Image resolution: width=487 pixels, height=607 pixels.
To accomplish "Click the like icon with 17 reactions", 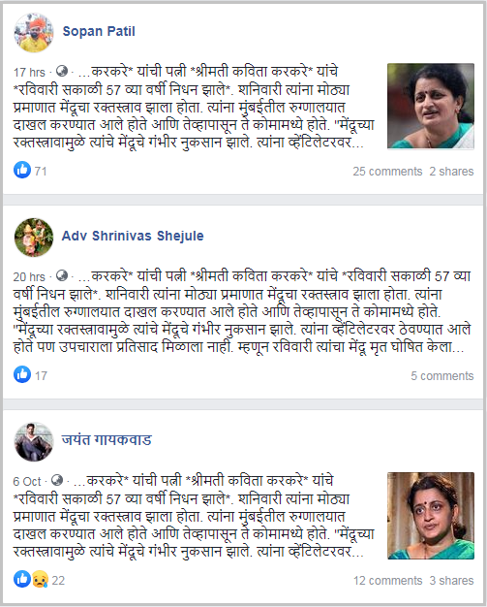I will click(22, 374).
